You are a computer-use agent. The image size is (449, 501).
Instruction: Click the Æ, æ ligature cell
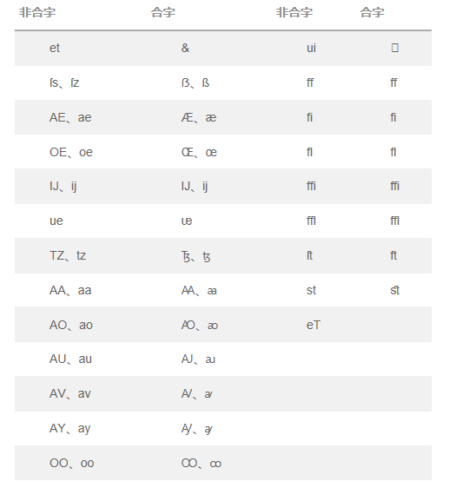pyautogui.click(x=199, y=117)
